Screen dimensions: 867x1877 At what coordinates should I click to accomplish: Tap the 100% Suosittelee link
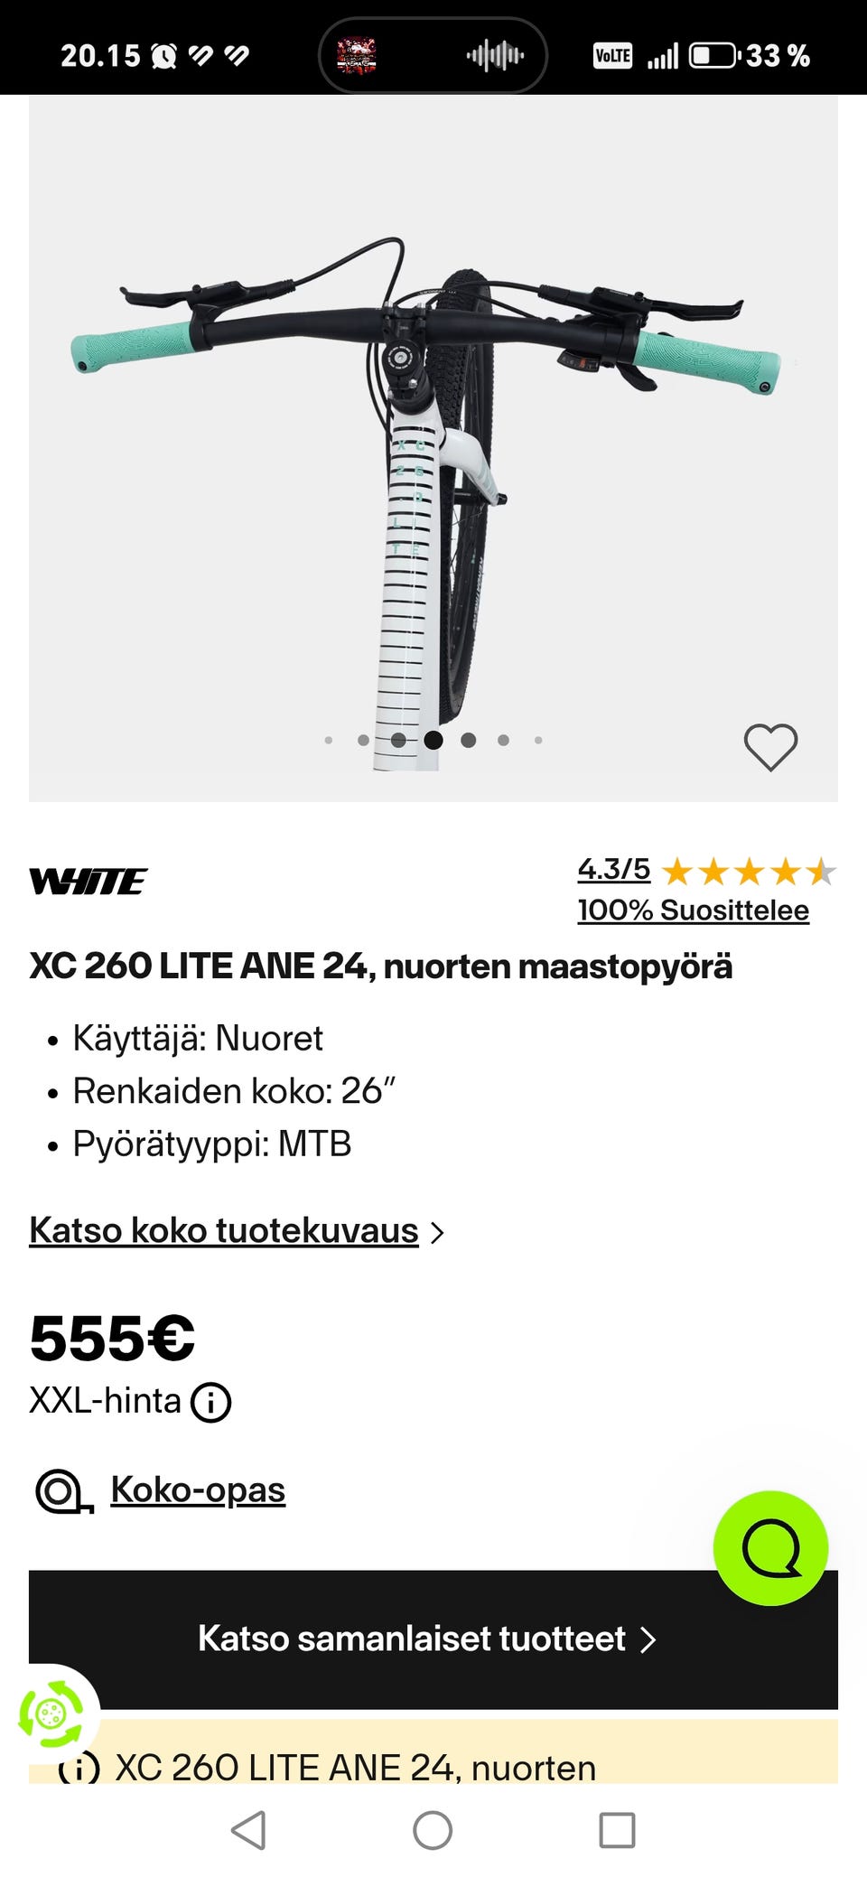pos(693,910)
